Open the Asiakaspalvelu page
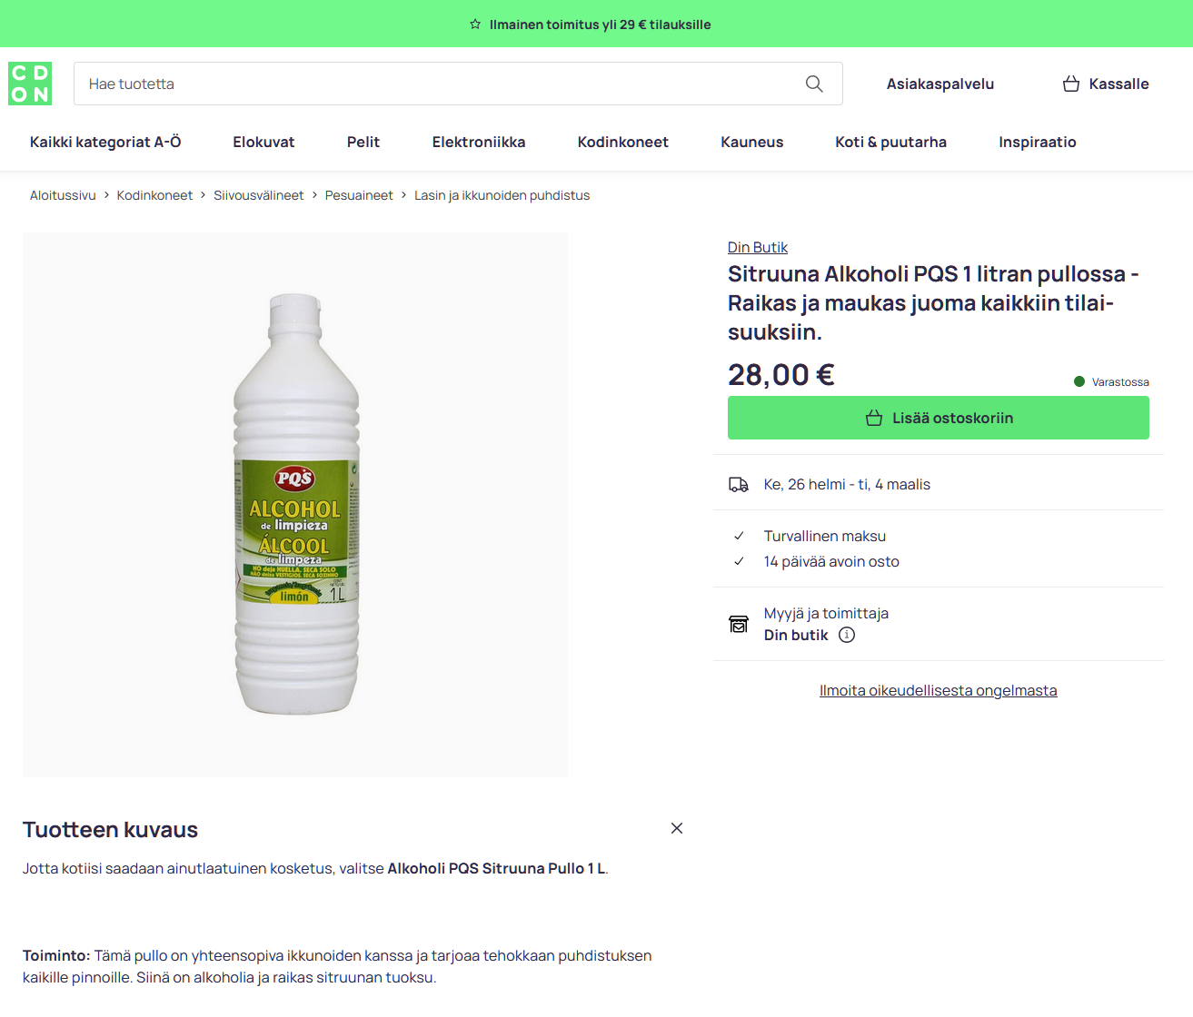This screenshot has width=1193, height=1017. click(940, 84)
